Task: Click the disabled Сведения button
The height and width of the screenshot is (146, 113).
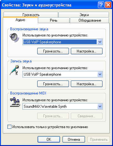Action: click(x=87, y=116)
